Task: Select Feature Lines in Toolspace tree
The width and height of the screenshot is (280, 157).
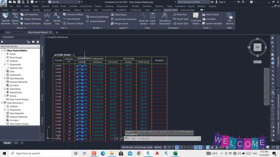Action: tap(16, 68)
